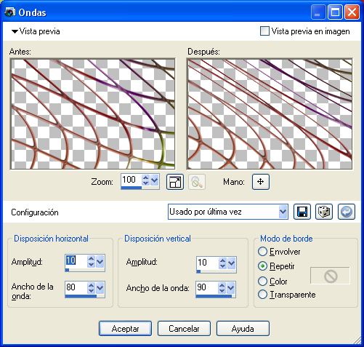This screenshot has width=364, height=347.
Task: Open horizontal Amplitud slider dropdown arrow
Action: [x=100, y=261]
